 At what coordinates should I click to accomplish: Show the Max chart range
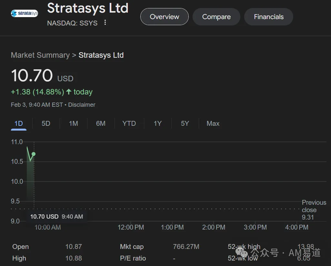213,123
